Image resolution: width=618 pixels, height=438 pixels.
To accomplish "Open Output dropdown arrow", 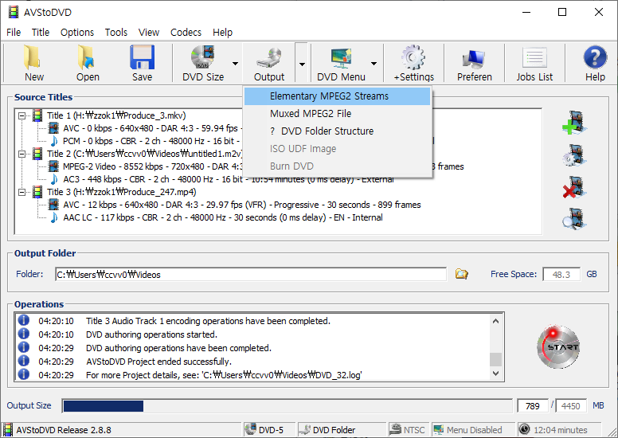I will 302,64.
